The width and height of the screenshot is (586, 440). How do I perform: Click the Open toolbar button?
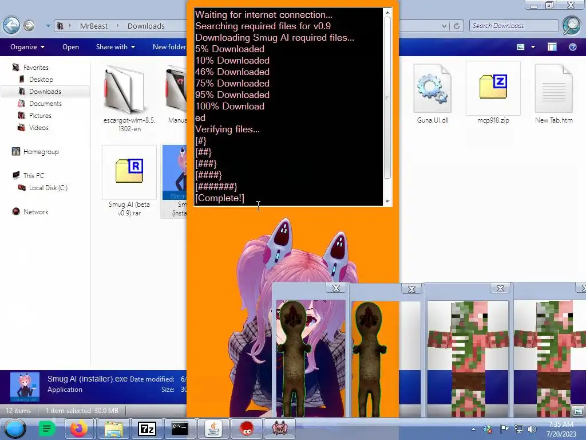click(x=70, y=47)
